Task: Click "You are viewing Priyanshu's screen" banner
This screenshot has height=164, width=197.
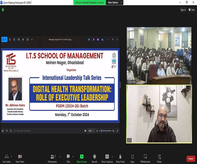Action: pos(89,3)
